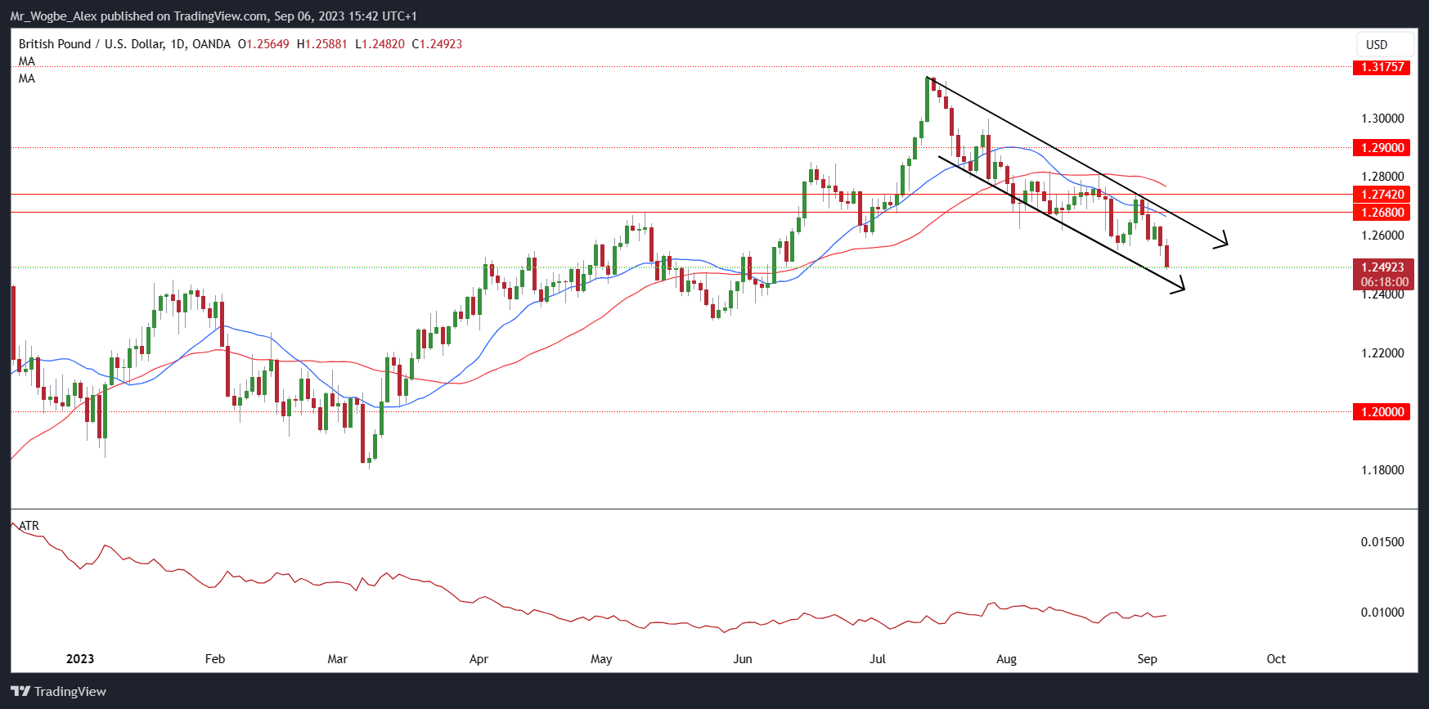1429x709 pixels.
Task: Click the Mar label on time axis
Action: tap(337, 659)
